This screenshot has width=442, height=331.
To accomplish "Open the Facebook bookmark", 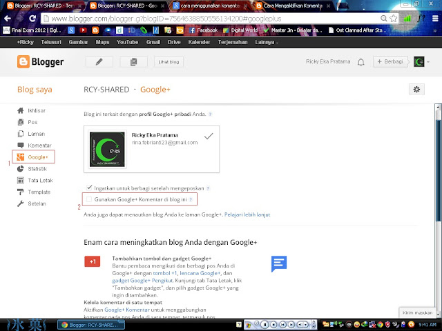I will (204, 30).
